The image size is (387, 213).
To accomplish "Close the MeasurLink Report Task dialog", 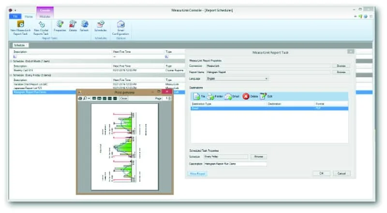I will 351,51.
